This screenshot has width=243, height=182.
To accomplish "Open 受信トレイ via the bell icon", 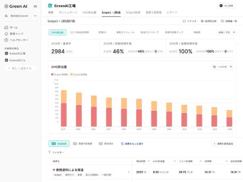I will point(6,34).
